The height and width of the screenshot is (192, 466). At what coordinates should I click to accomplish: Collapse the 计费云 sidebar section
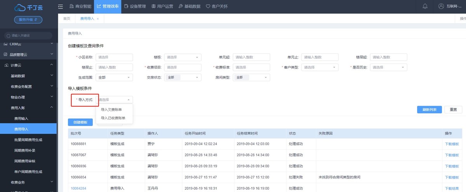52,65
